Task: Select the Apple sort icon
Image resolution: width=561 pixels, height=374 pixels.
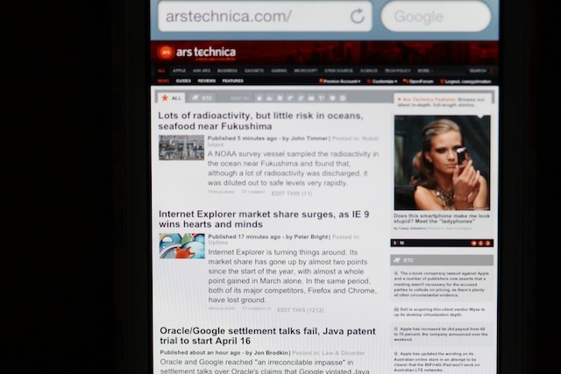Action: tap(259, 98)
